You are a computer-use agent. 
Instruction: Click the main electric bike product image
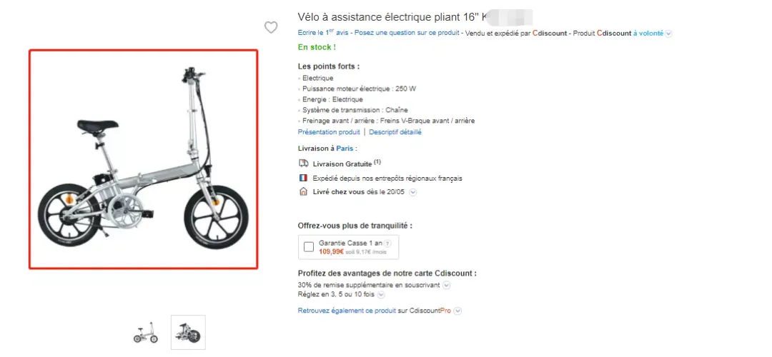coord(143,159)
